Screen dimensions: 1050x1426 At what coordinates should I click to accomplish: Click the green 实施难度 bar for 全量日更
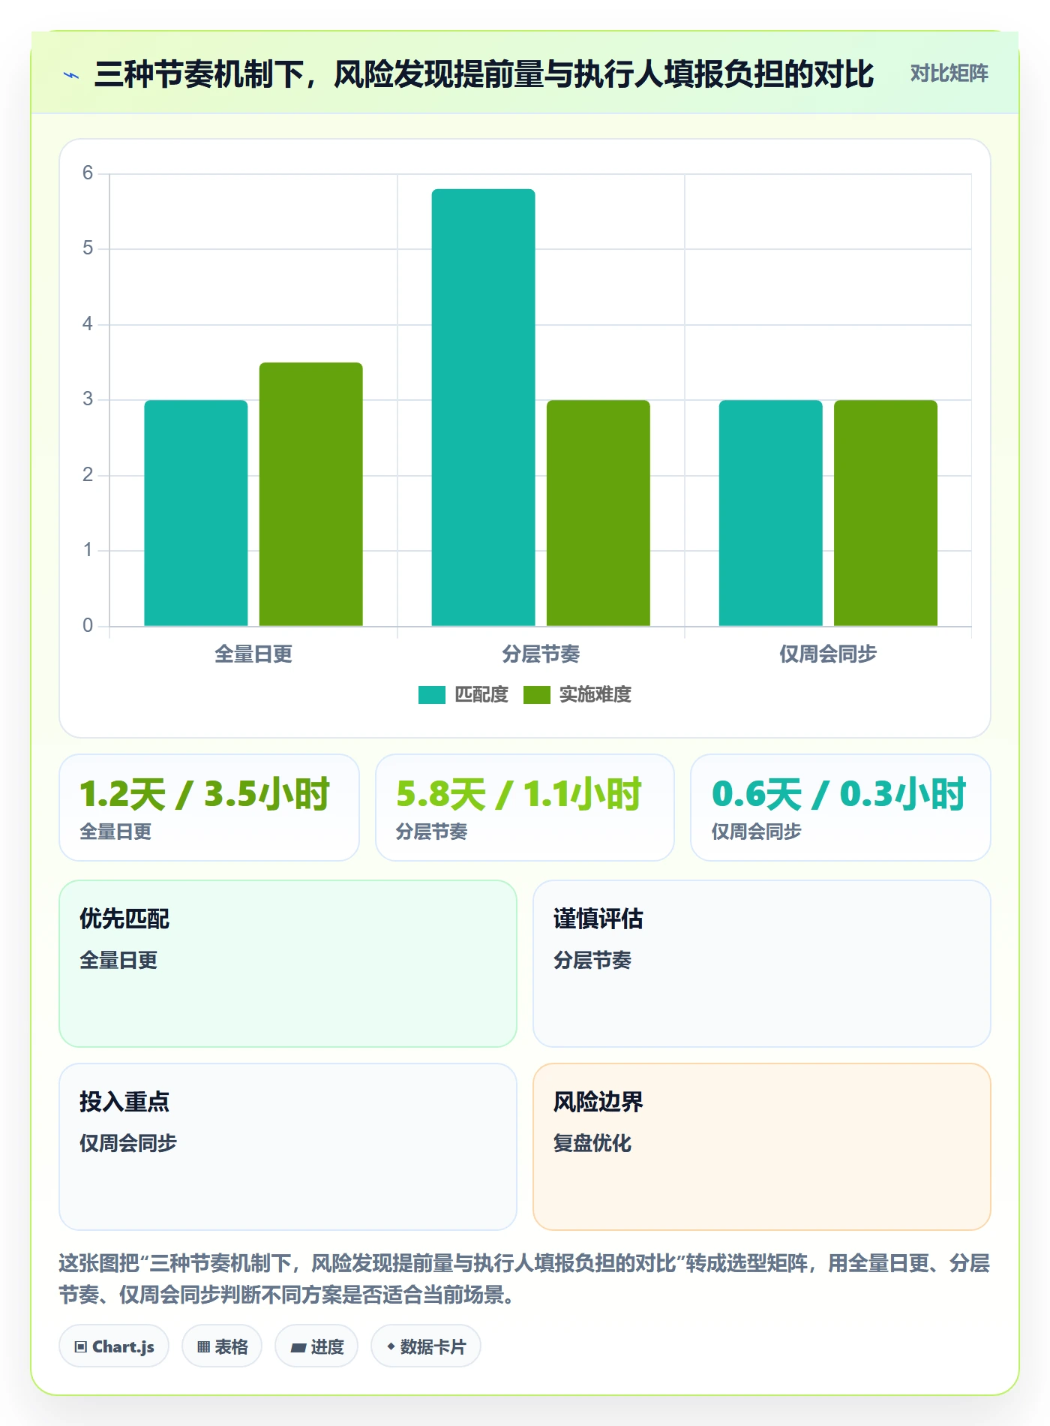[311, 494]
